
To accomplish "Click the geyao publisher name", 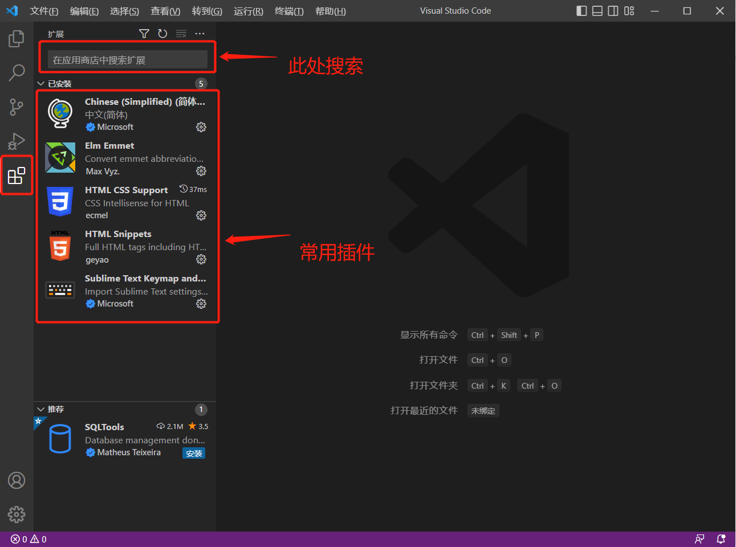I will [97, 260].
